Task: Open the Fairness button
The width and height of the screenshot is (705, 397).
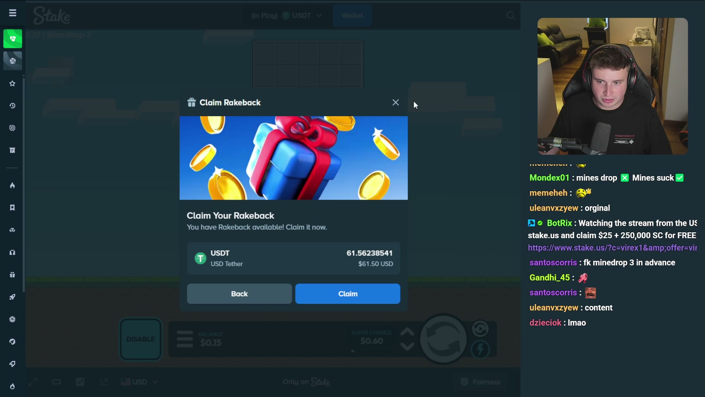Action: pyautogui.click(x=481, y=382)
